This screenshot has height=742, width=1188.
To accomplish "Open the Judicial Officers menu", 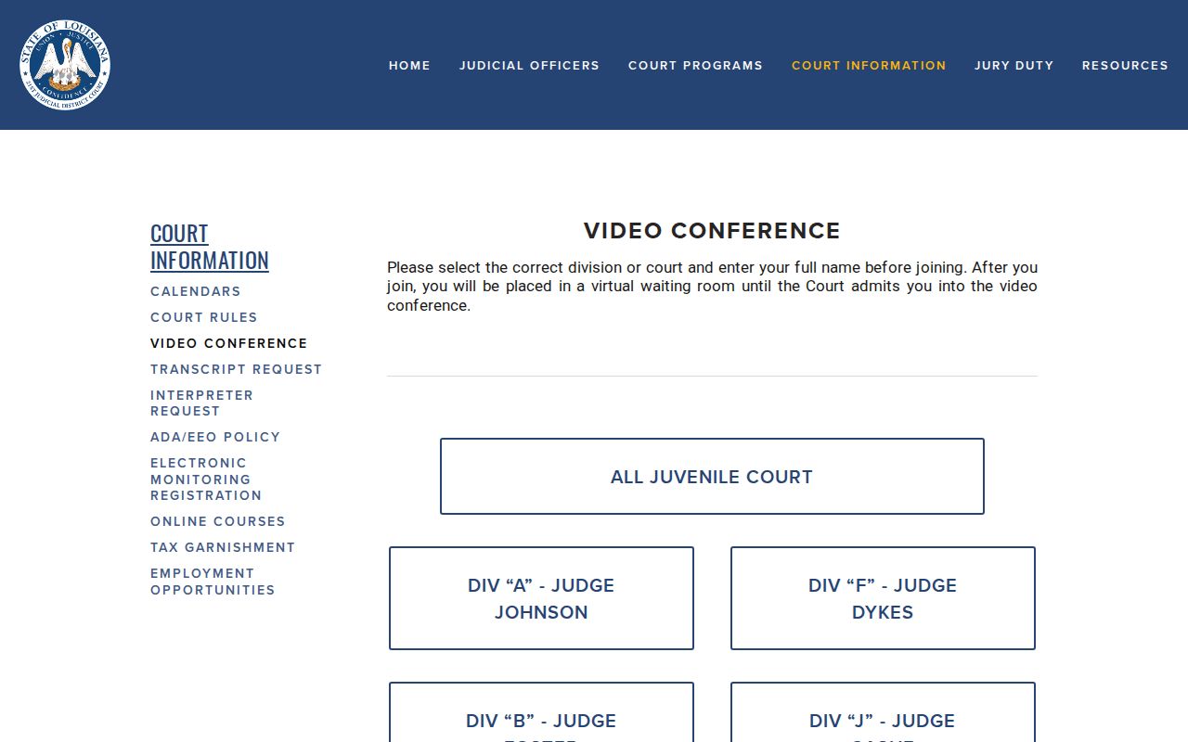I will pos(529,66).
